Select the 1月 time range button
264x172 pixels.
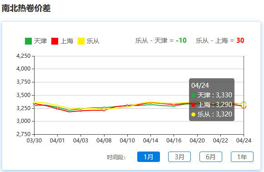[149, 157]
